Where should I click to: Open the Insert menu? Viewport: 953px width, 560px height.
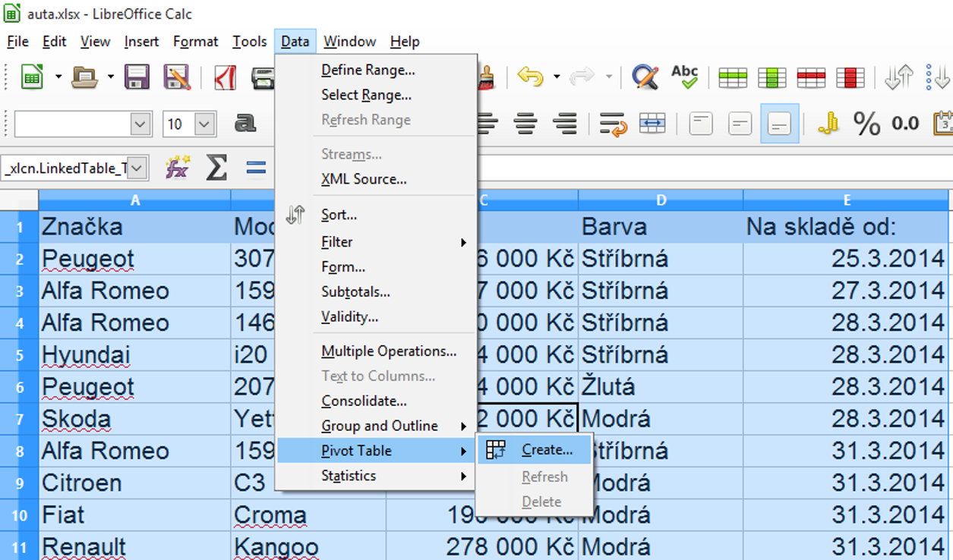[x=142, y=42]
